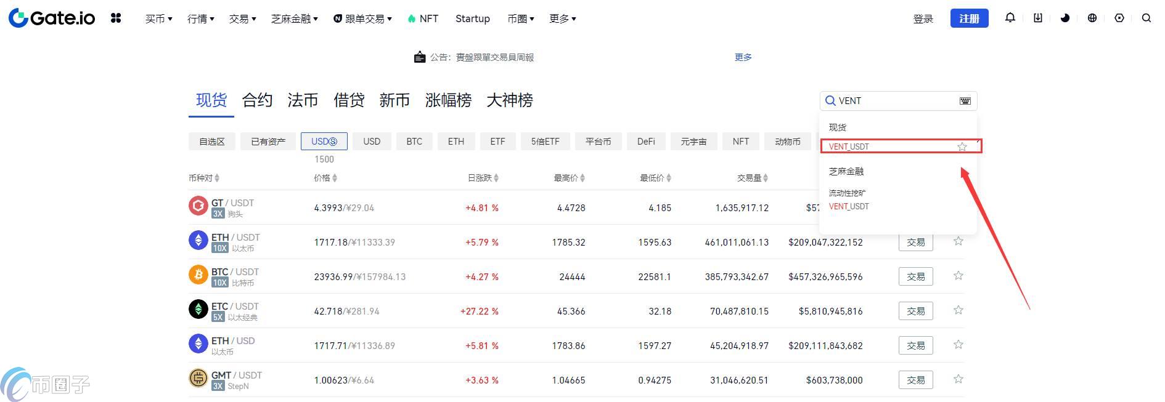This screenshot has height=402, width=1165.
Task: Click the GT coin logo icon
Action: click(198, 206)
